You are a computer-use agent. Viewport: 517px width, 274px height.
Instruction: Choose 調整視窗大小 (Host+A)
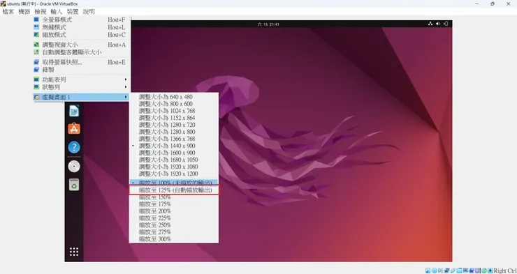click(x=82, y=45)
